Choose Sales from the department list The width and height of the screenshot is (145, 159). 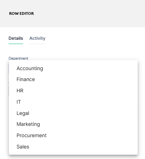(73, 147)
